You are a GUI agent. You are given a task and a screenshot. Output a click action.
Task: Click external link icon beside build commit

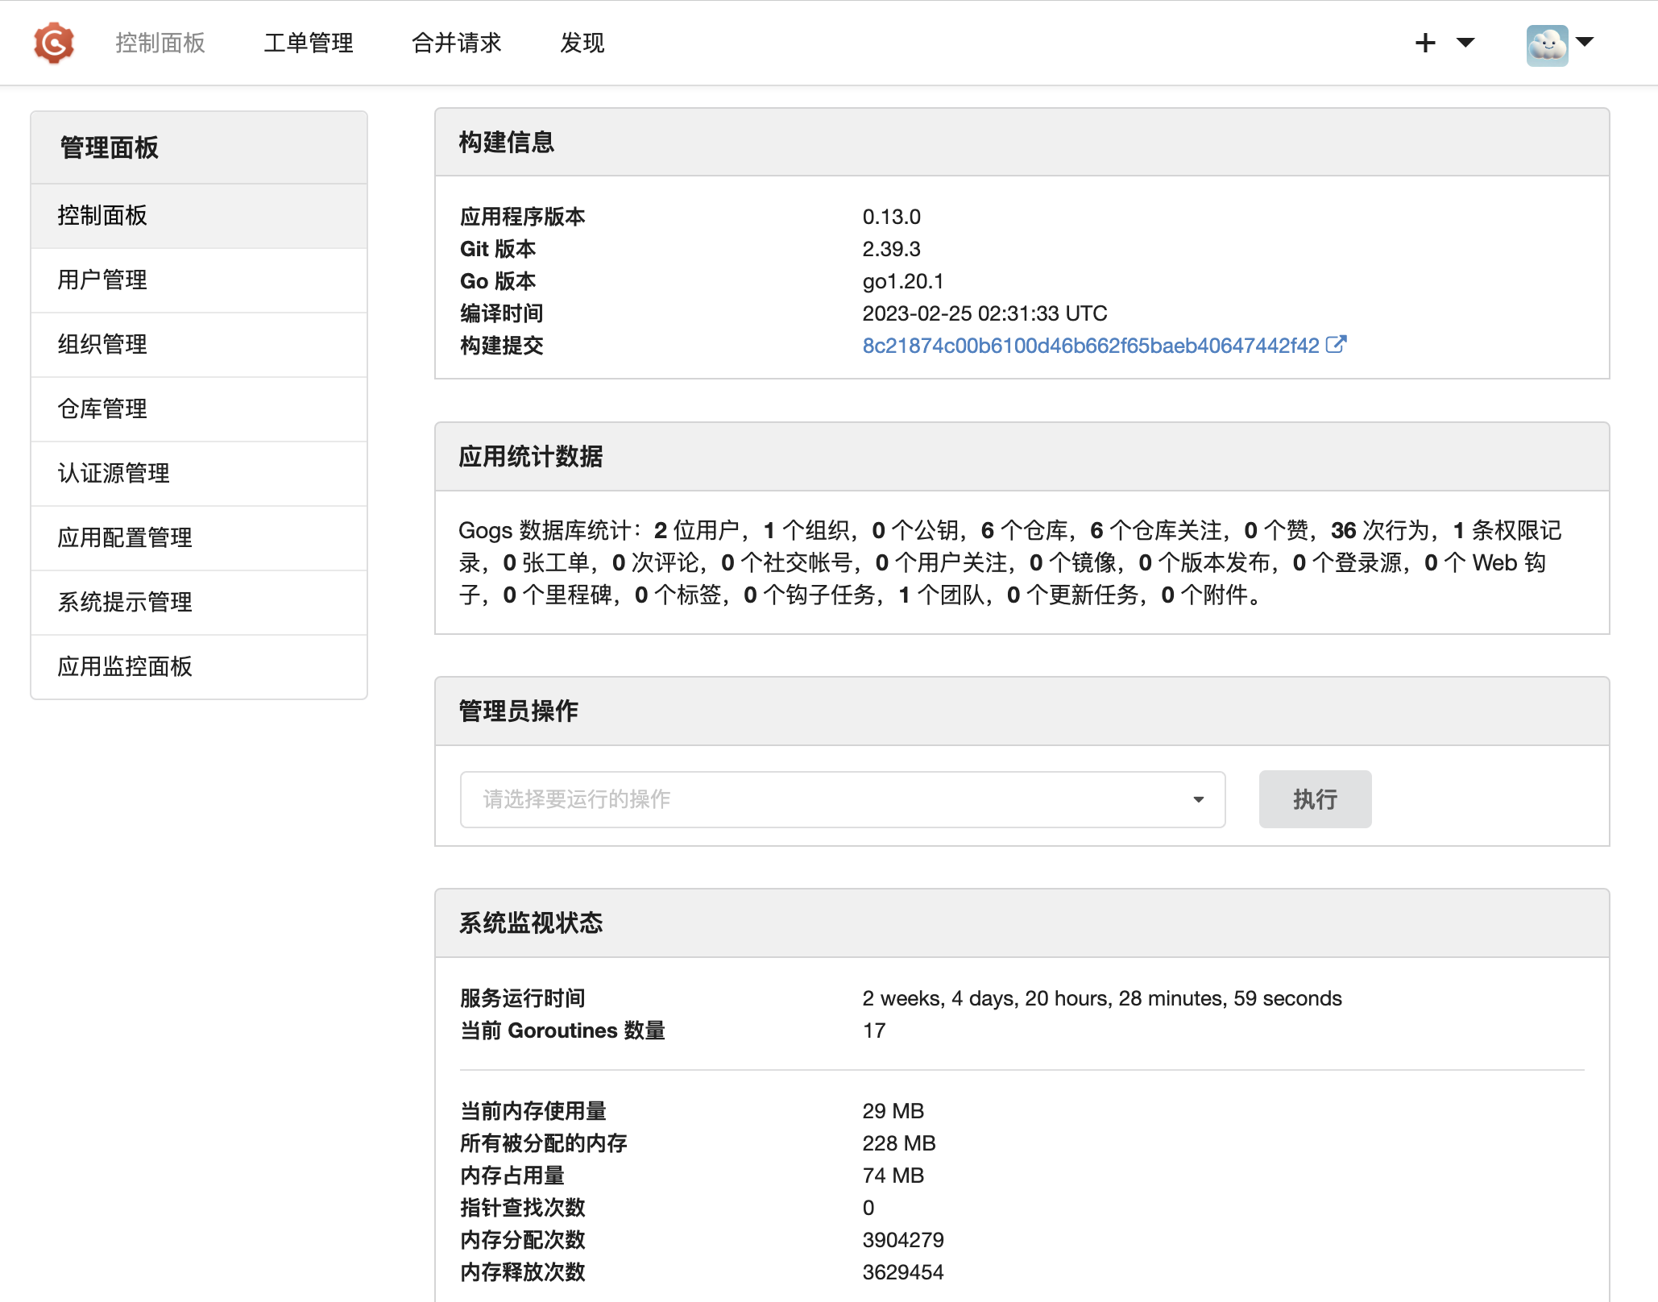1336,345
